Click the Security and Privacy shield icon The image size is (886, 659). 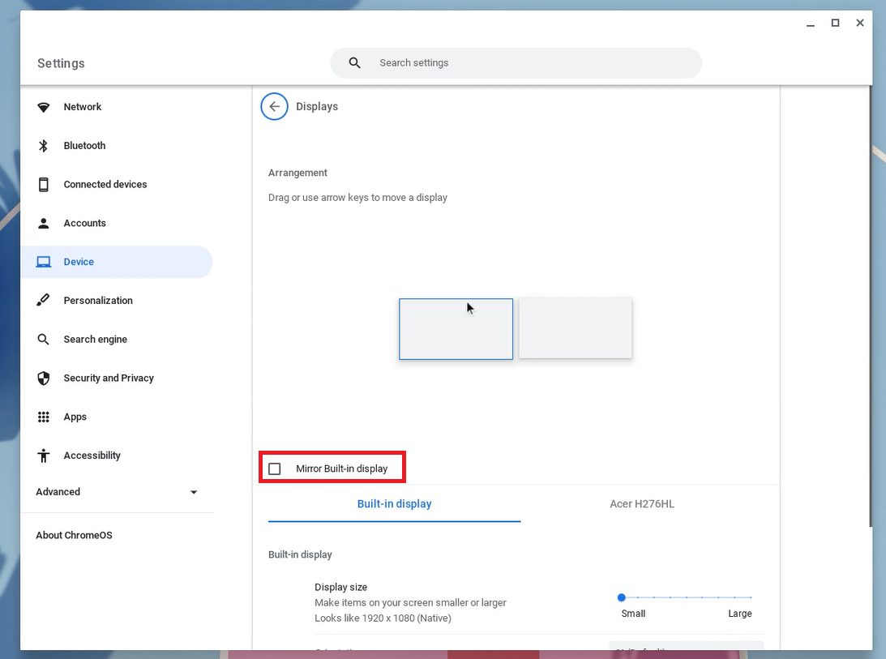44,379
